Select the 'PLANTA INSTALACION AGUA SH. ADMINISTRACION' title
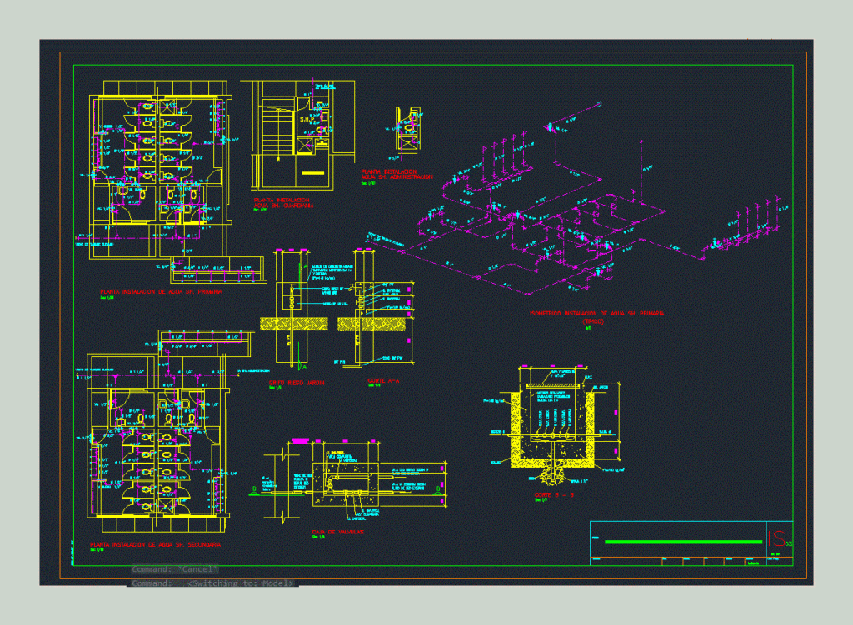Screen dimensions: 853x625 coord(397,174)
